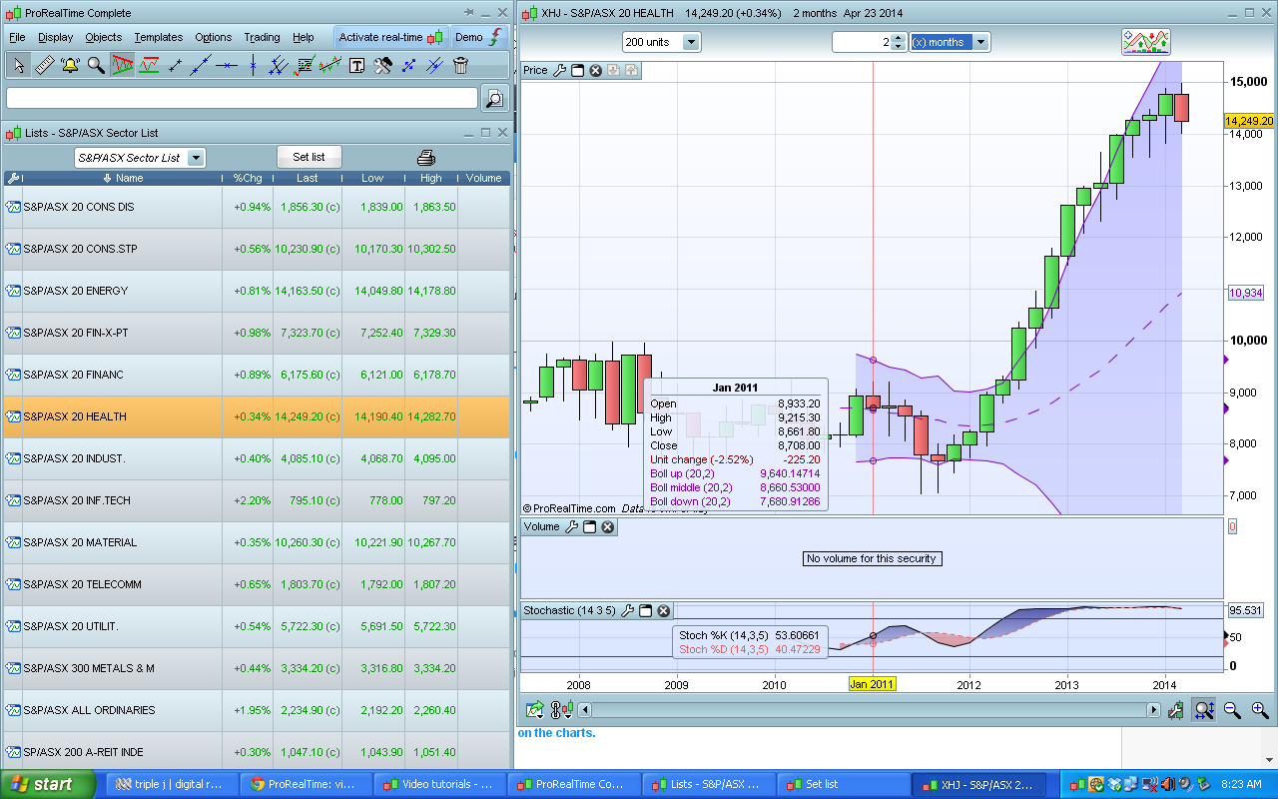
Task: Open Stochastic indicator wrench settings
Action: [x=626, y=610]
